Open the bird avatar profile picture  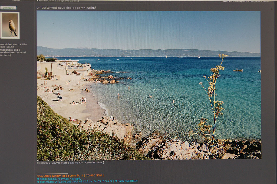tap(10, 25)
